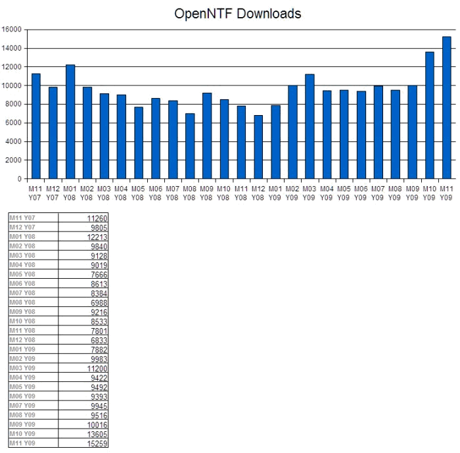Click the OpenNTF Downloads chart title
Image resolution: width=460 pixels, height=453 pixels.
(238, 14)
